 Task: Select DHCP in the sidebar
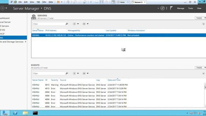click(2, 34)
